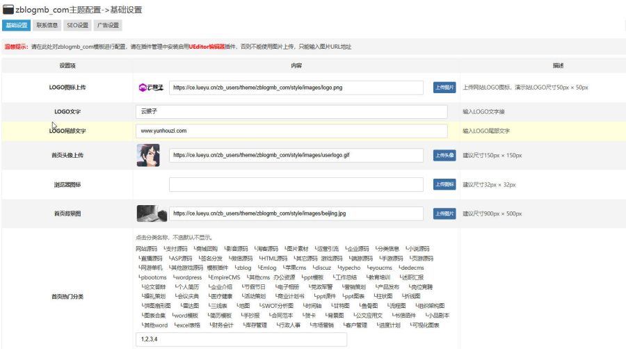Select the HTML源码 category
Image resolution: width=626 pixels, height=349 pixels.
point(274,259)
